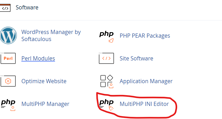Open WordPress Manager by Softaculous
The image size is (222, 119).
pos(51,36)
